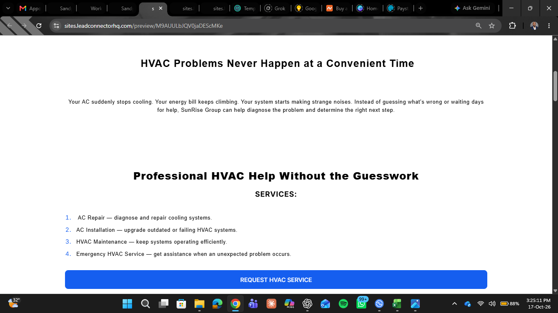Screen dimensions: 558x313
Task: Open a new tab with the plus icon
Action: click(421, 8)
